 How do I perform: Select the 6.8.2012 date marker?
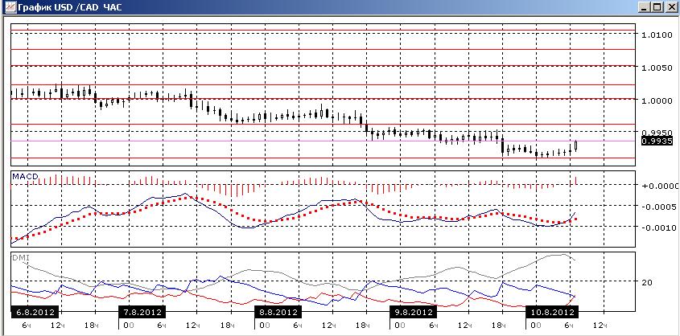[x=35, y=312]
